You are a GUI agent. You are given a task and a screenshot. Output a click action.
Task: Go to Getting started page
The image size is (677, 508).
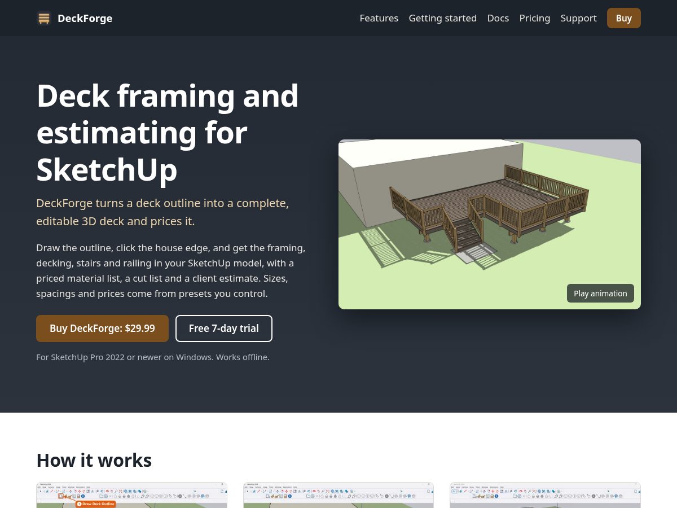click(443, 18)
